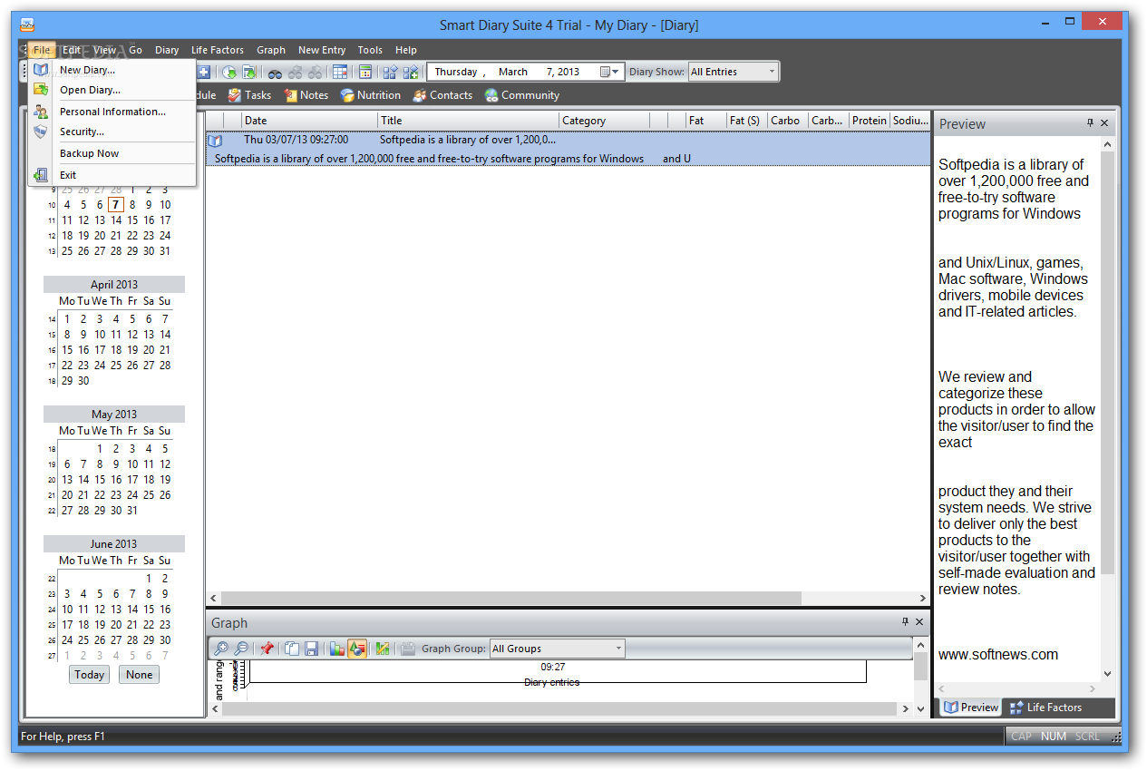Click the highlighted March 7 date
The height and width of the screenshot is (771, 1147).
tap(116, 205)
